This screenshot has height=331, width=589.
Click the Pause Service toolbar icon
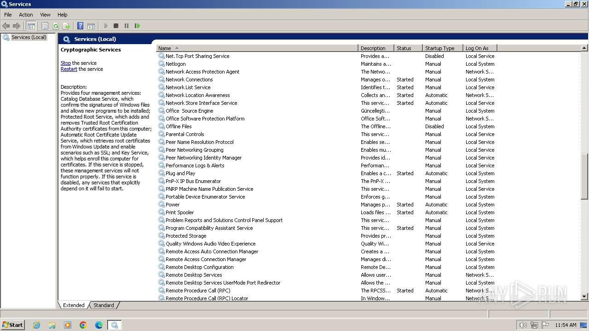127,26
